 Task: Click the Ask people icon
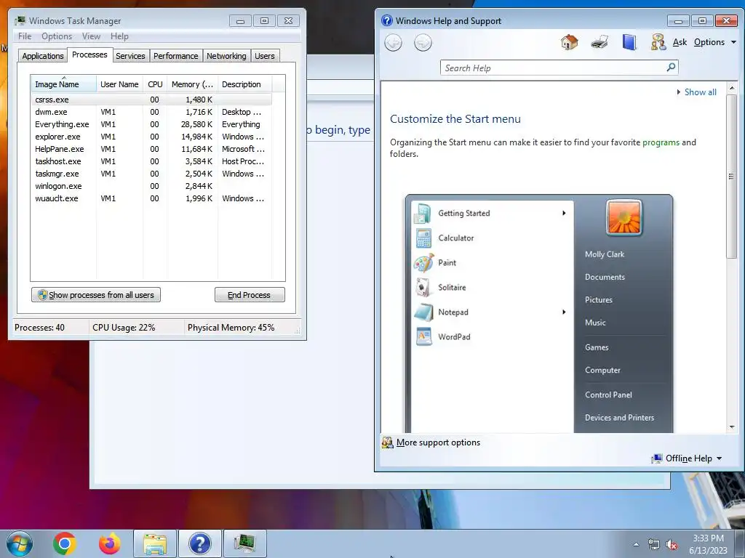pyautogui.click(x=658, y=42)
